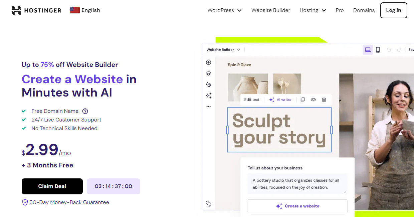Expand the WordPress navigation dropdown
The image size is (414, 217).
pyautogui.click(x=224, y=10)
